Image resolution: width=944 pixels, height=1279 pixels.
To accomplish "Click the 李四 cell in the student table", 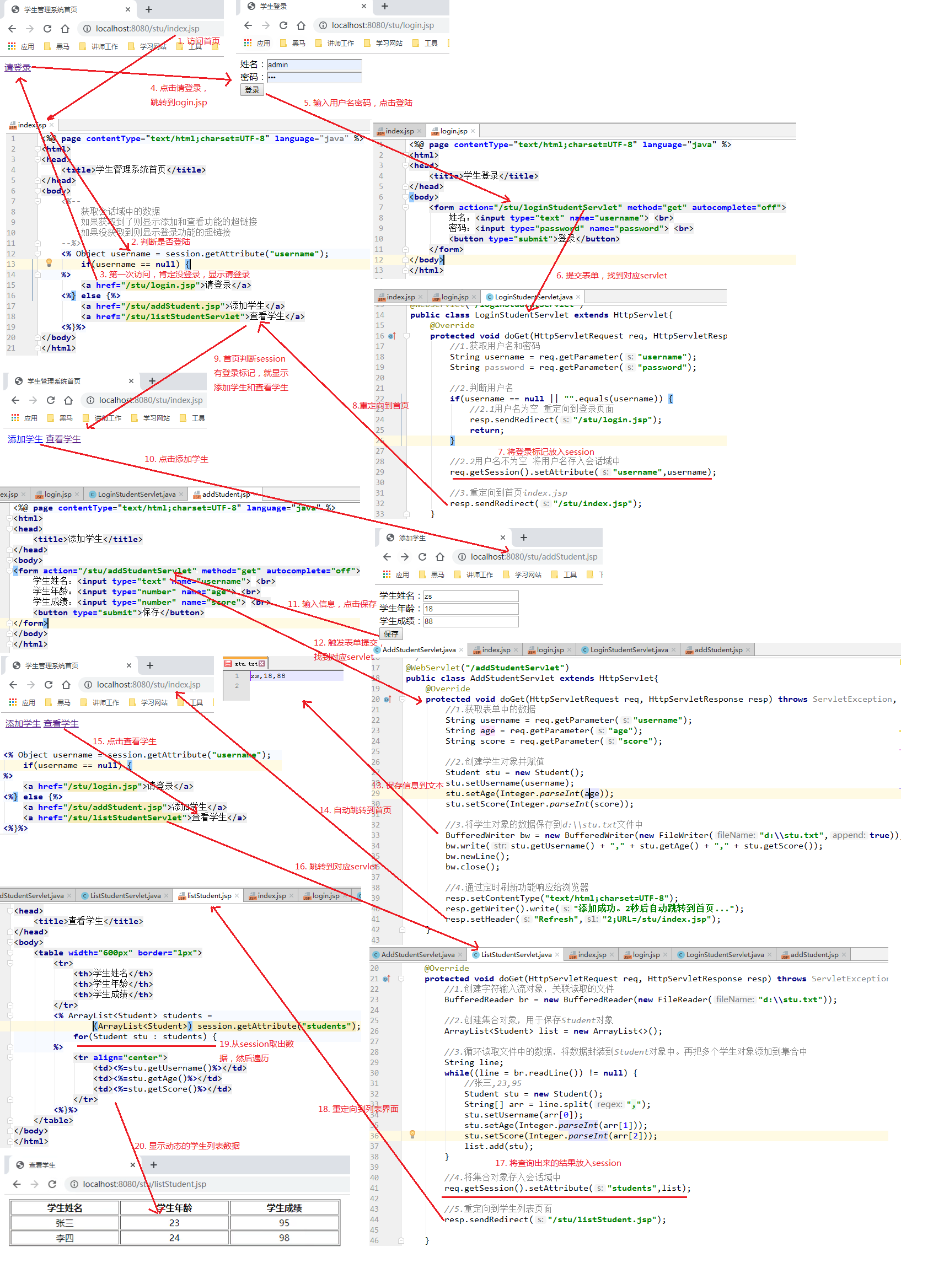I will point(65,1238).
